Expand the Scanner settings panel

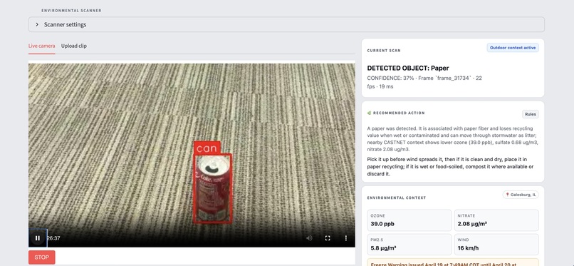286,24
